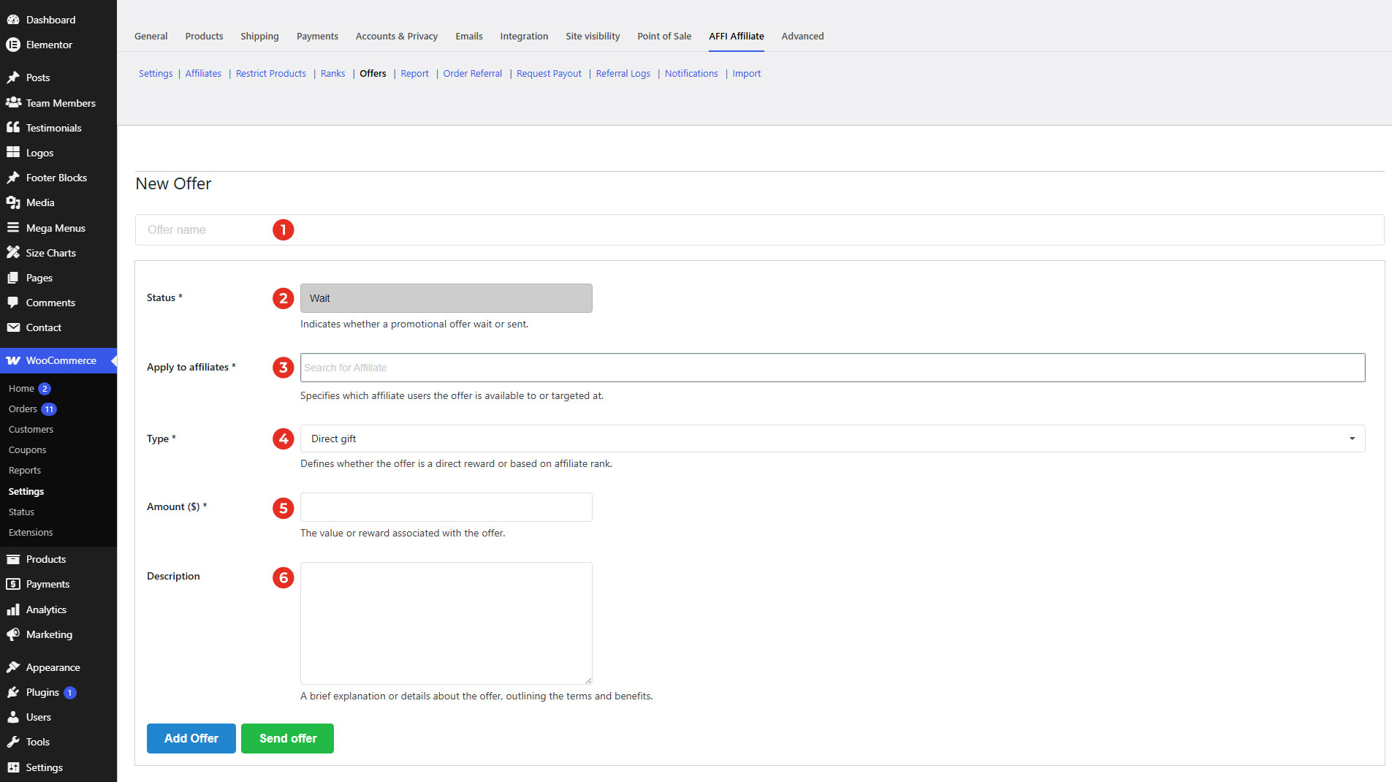
Task: Open WooCommerce Coupons submenu item
Action: (x=27, y=449)
